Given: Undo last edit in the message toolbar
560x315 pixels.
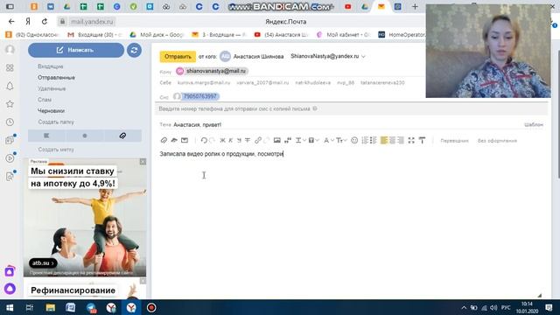Looking at the screenshot, I should pos(204,140).
